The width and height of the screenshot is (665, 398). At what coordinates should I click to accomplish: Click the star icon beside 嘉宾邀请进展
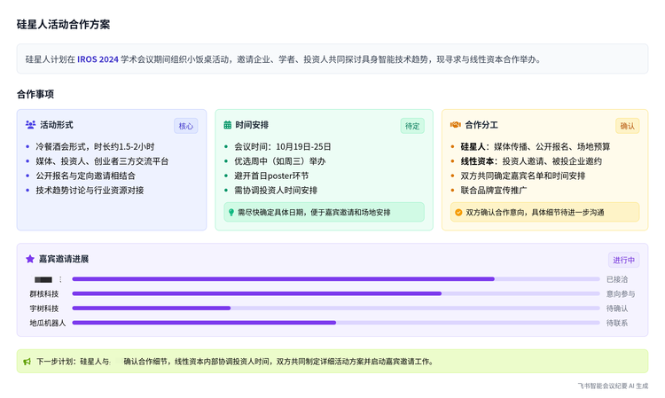pyautogui.click(x=30, y=260)
